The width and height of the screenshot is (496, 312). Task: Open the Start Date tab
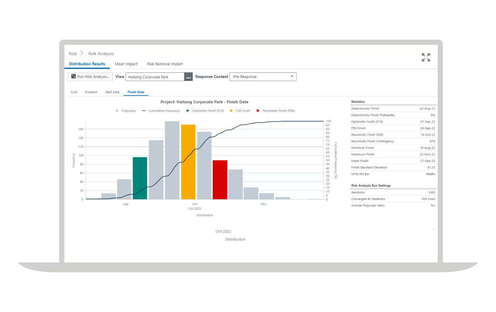112,92
